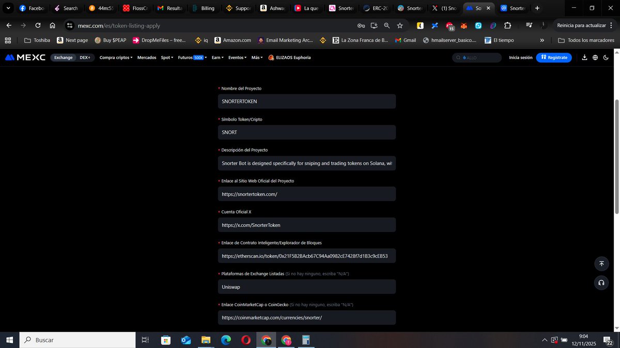Click the MEXC logo
This screenshot has height=348, width=620.
pos(25,58)
